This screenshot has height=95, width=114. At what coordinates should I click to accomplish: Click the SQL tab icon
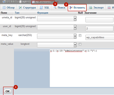[x=41, y=8]
